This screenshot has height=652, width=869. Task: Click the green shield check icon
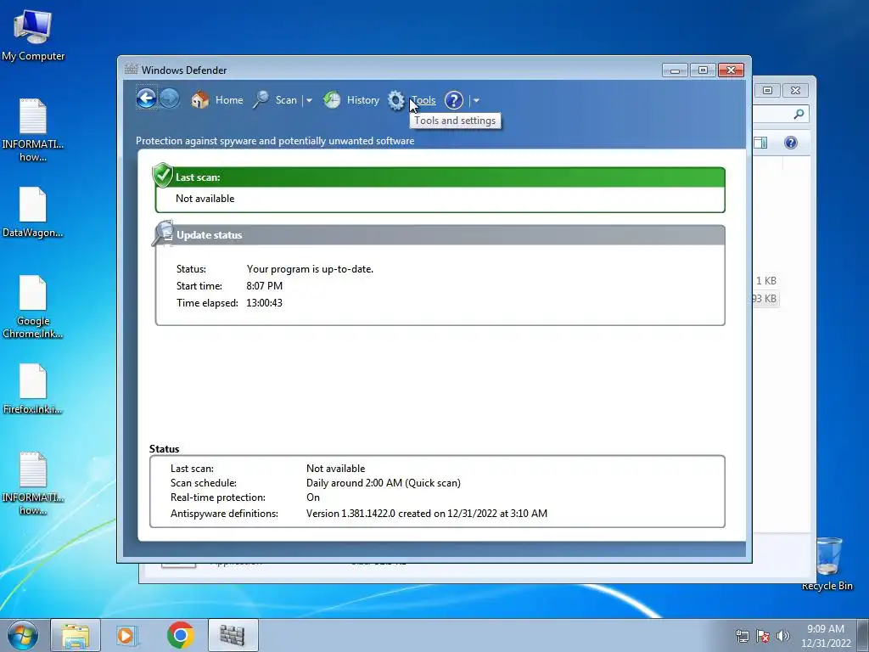click(x=162, y=175)
